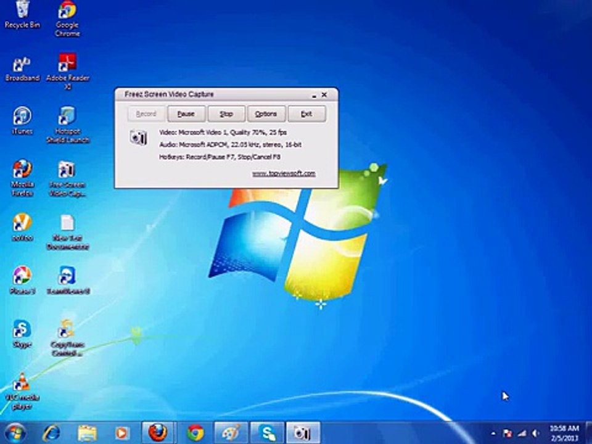Click the Hotkeys Record/Pause F7 line

220,157
